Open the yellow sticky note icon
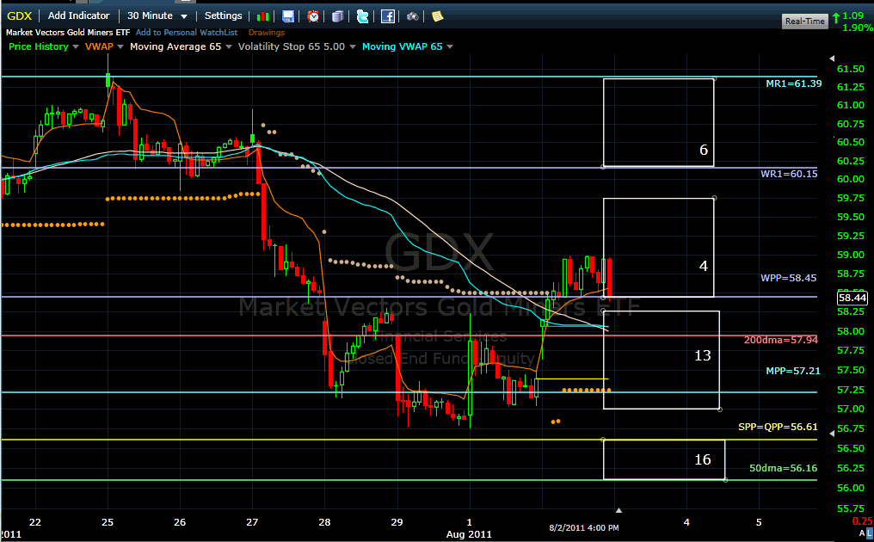Viewport: 874px width, 542px height. pyautogui.click(x=438, y=16)
